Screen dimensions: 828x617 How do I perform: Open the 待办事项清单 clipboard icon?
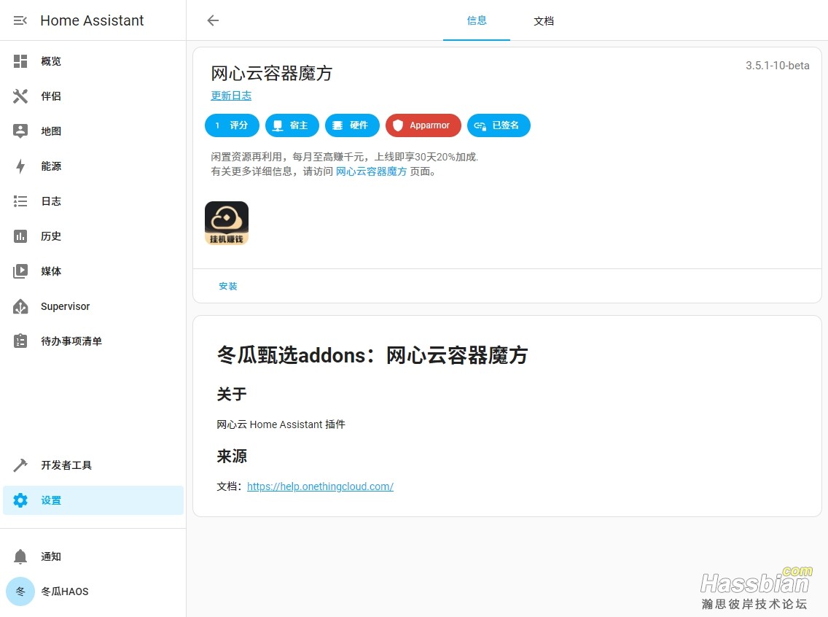pos(20,341)
